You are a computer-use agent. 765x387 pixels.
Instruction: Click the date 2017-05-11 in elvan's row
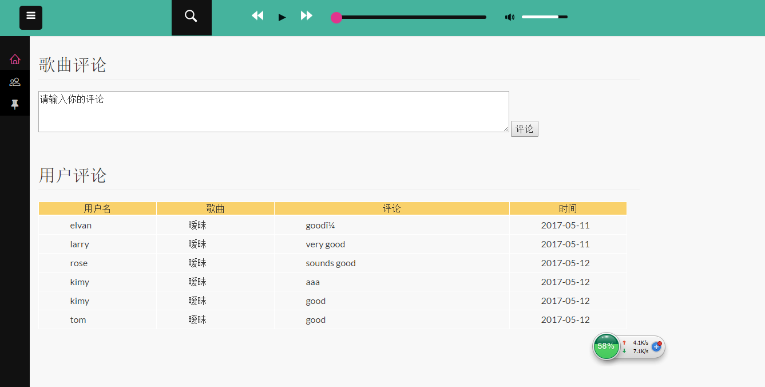[565, 226]
